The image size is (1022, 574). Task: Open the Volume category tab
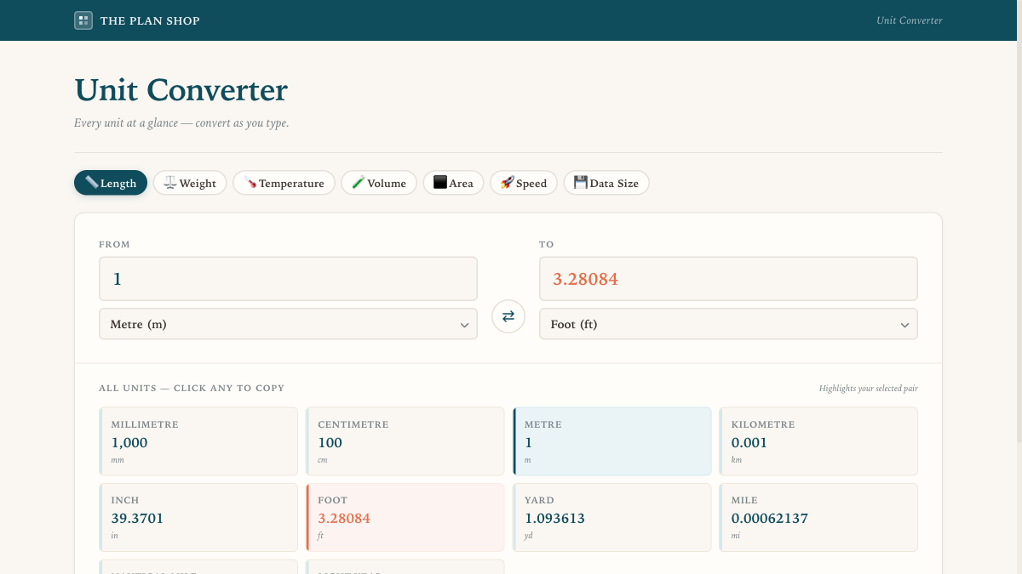pos(379,183)
